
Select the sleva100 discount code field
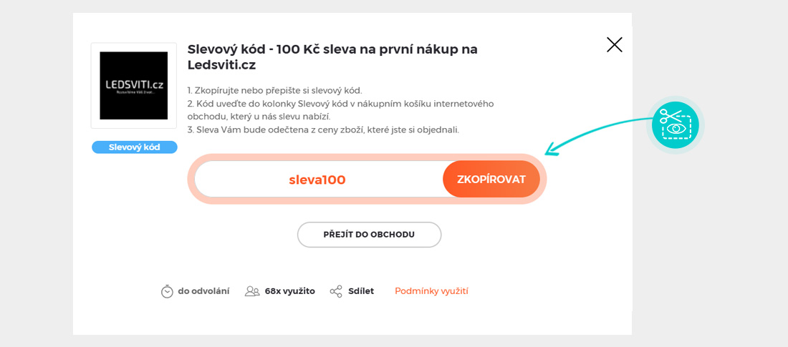click(317, 180)
